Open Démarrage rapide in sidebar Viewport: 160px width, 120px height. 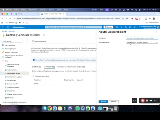10,49
